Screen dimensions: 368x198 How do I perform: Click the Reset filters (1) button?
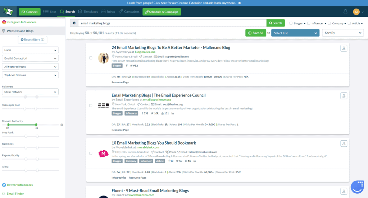(32, 39)
